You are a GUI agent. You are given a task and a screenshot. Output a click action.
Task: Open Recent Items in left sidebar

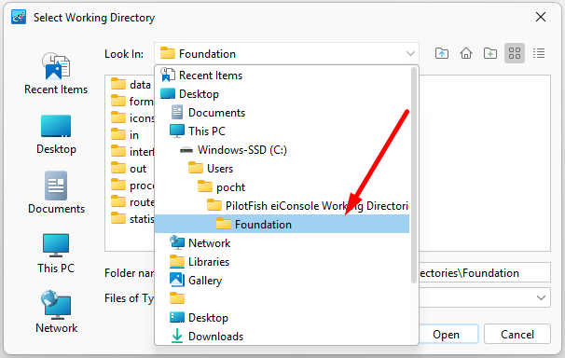[56, 74]
